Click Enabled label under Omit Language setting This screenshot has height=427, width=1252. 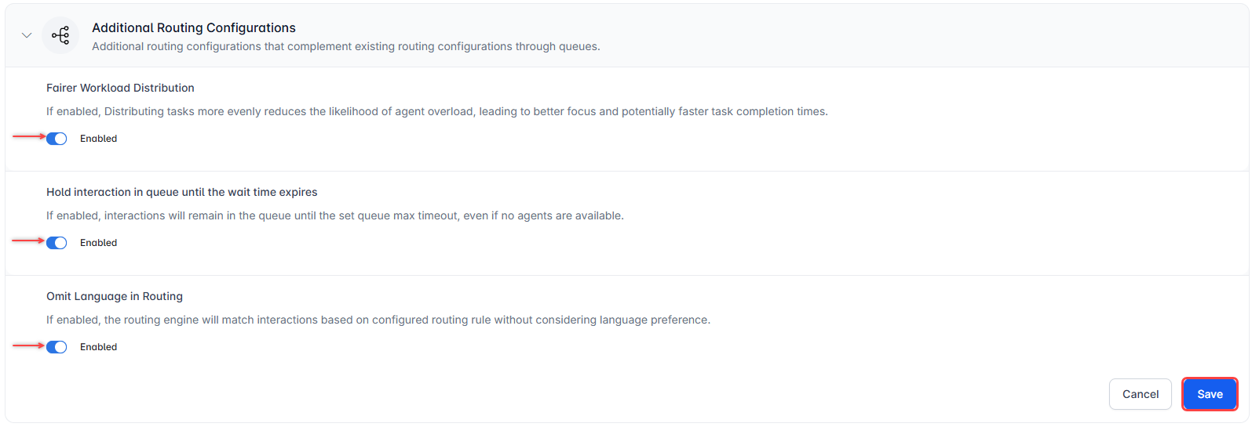pyautogui.click(x=98, y=347)
